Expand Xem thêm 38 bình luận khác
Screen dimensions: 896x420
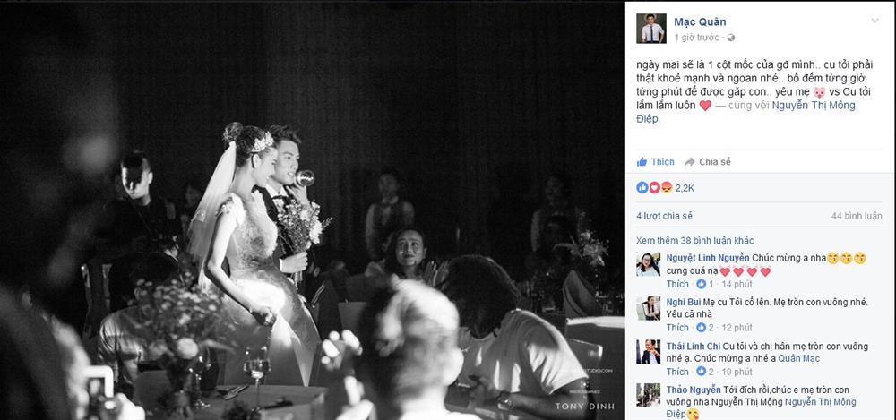point(695,241)
